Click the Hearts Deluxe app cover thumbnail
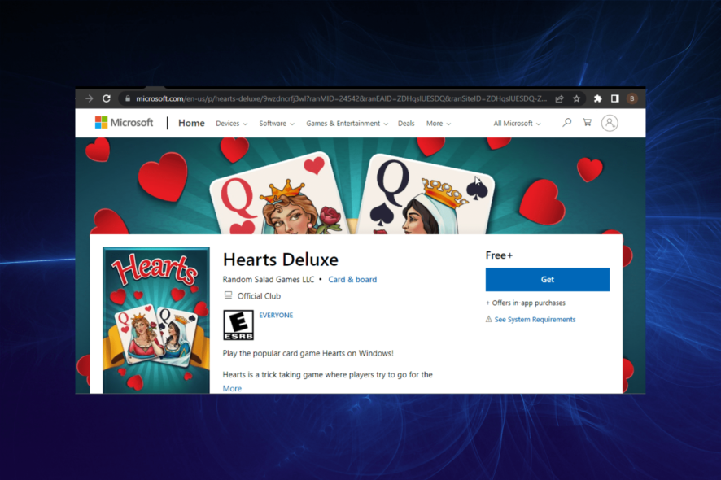This screenshot has height=480, width=721. (156, 320)
